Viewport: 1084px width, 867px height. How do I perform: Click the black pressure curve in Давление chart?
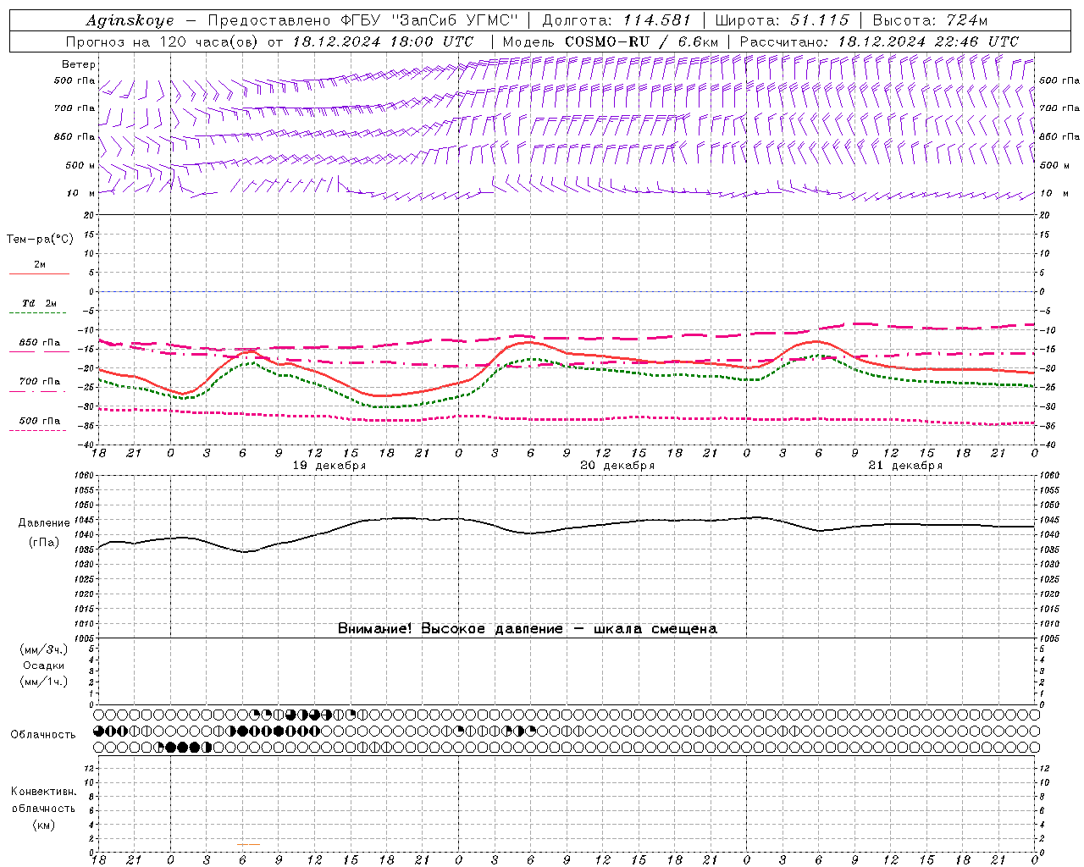click(567, 529)
